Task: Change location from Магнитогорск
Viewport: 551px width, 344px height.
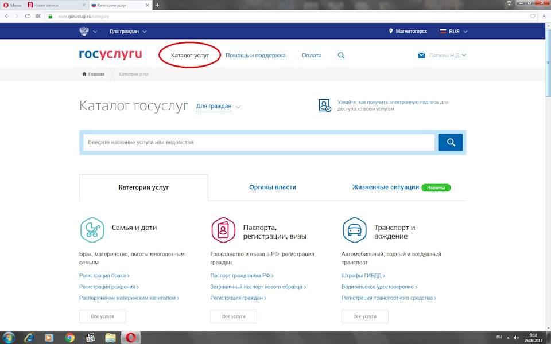Action: pyautogui.click(x=408, y=31)
